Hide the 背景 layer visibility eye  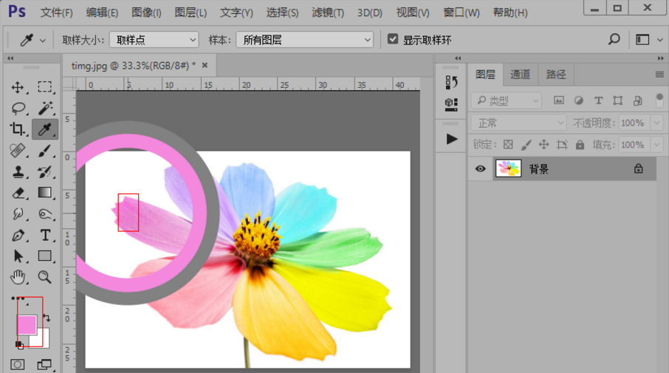(480, 169)
